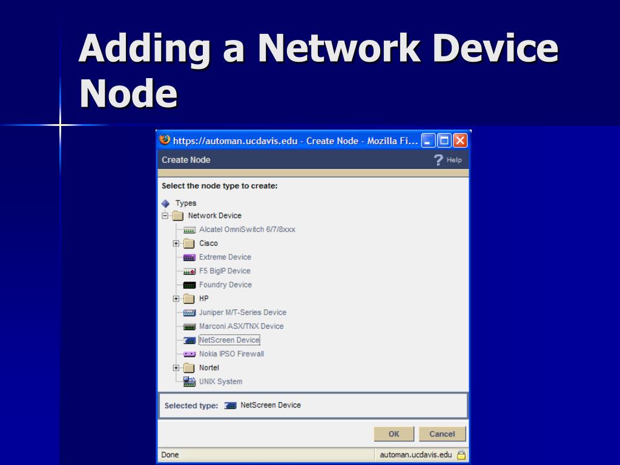Open the Help link
Screen dimensions: 620x465
tap(454, 160)
